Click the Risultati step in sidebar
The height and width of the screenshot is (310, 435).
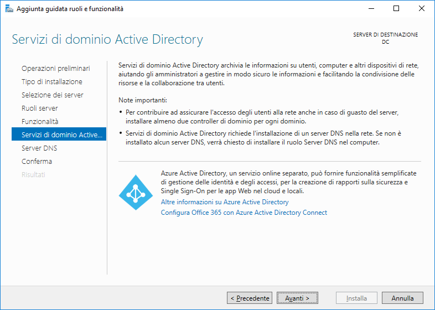33,175
